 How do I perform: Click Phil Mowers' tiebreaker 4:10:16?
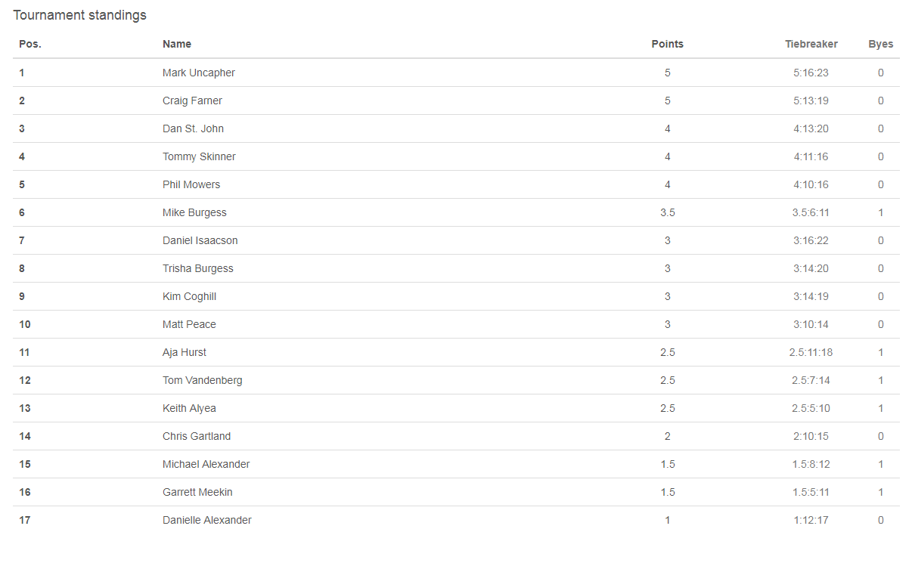tap(811, 184)
